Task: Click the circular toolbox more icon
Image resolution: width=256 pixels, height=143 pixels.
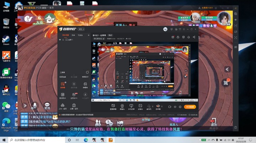Action: coord(87,72)
